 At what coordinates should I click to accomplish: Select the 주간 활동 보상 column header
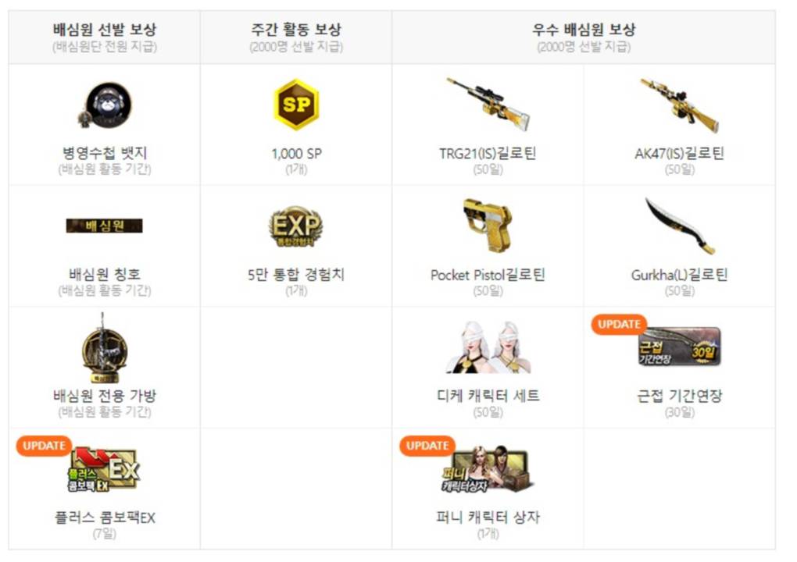pyautogui.click(x=296, y=37)
